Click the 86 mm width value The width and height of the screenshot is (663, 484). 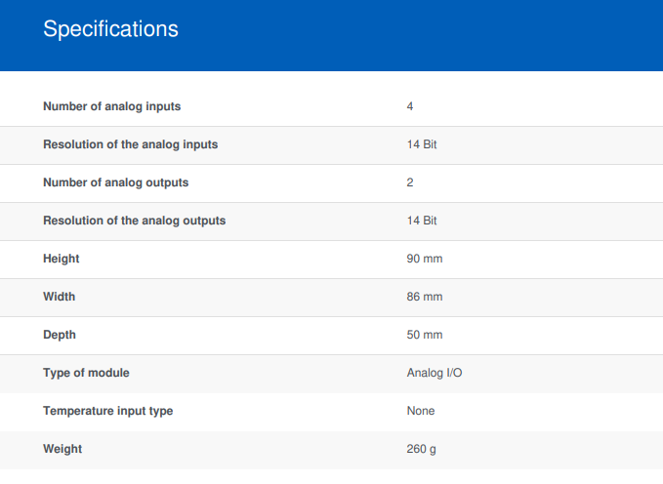[x=425, y=297]
